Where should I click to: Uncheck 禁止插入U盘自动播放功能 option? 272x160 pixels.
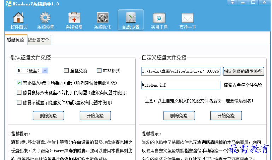tap(19, 83)
